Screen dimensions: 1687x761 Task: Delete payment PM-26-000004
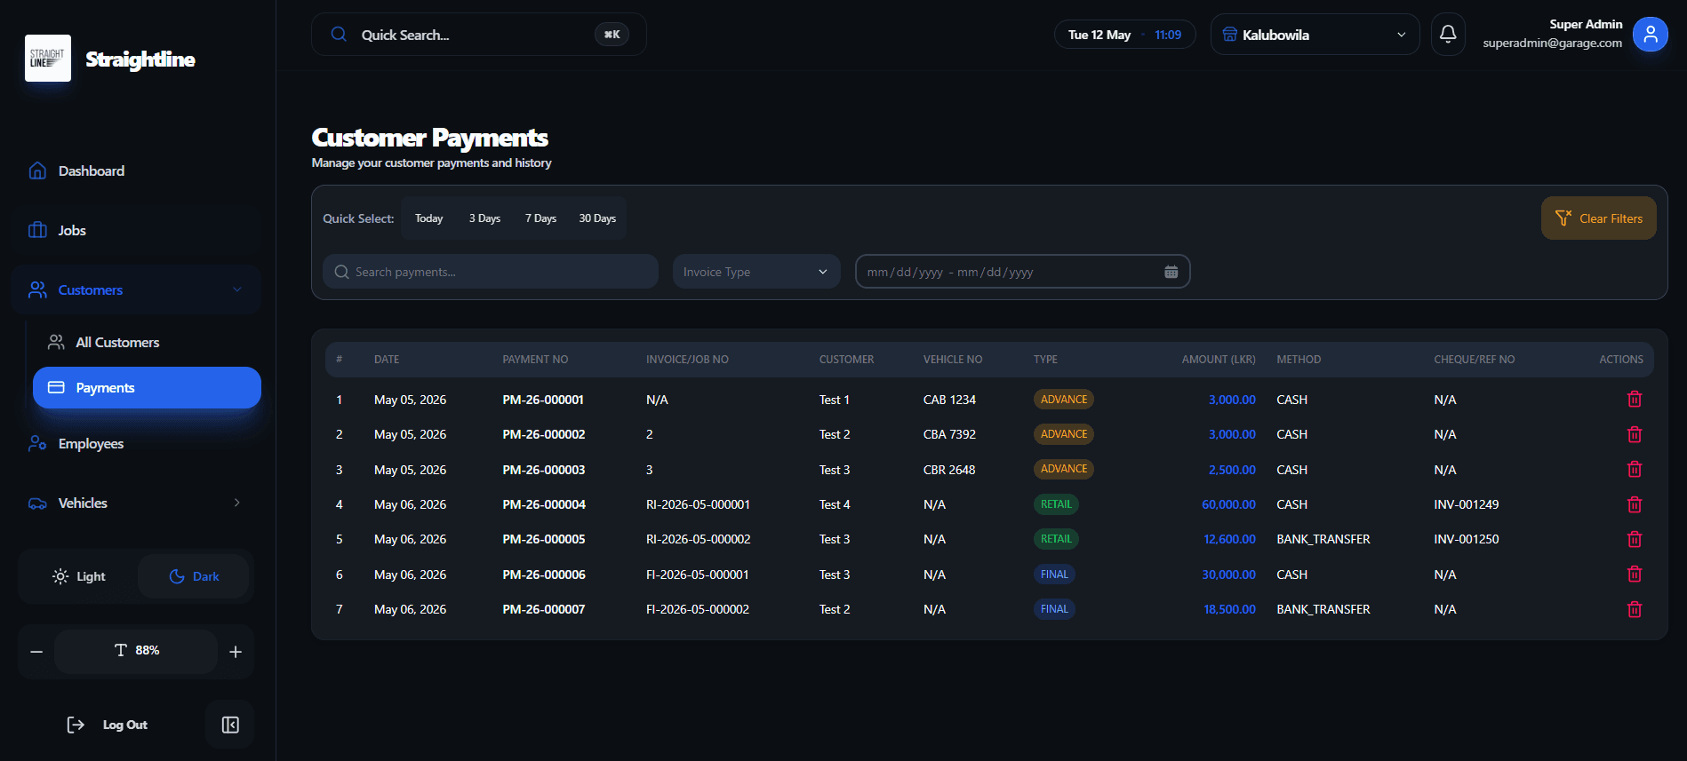click(1634, 504)
